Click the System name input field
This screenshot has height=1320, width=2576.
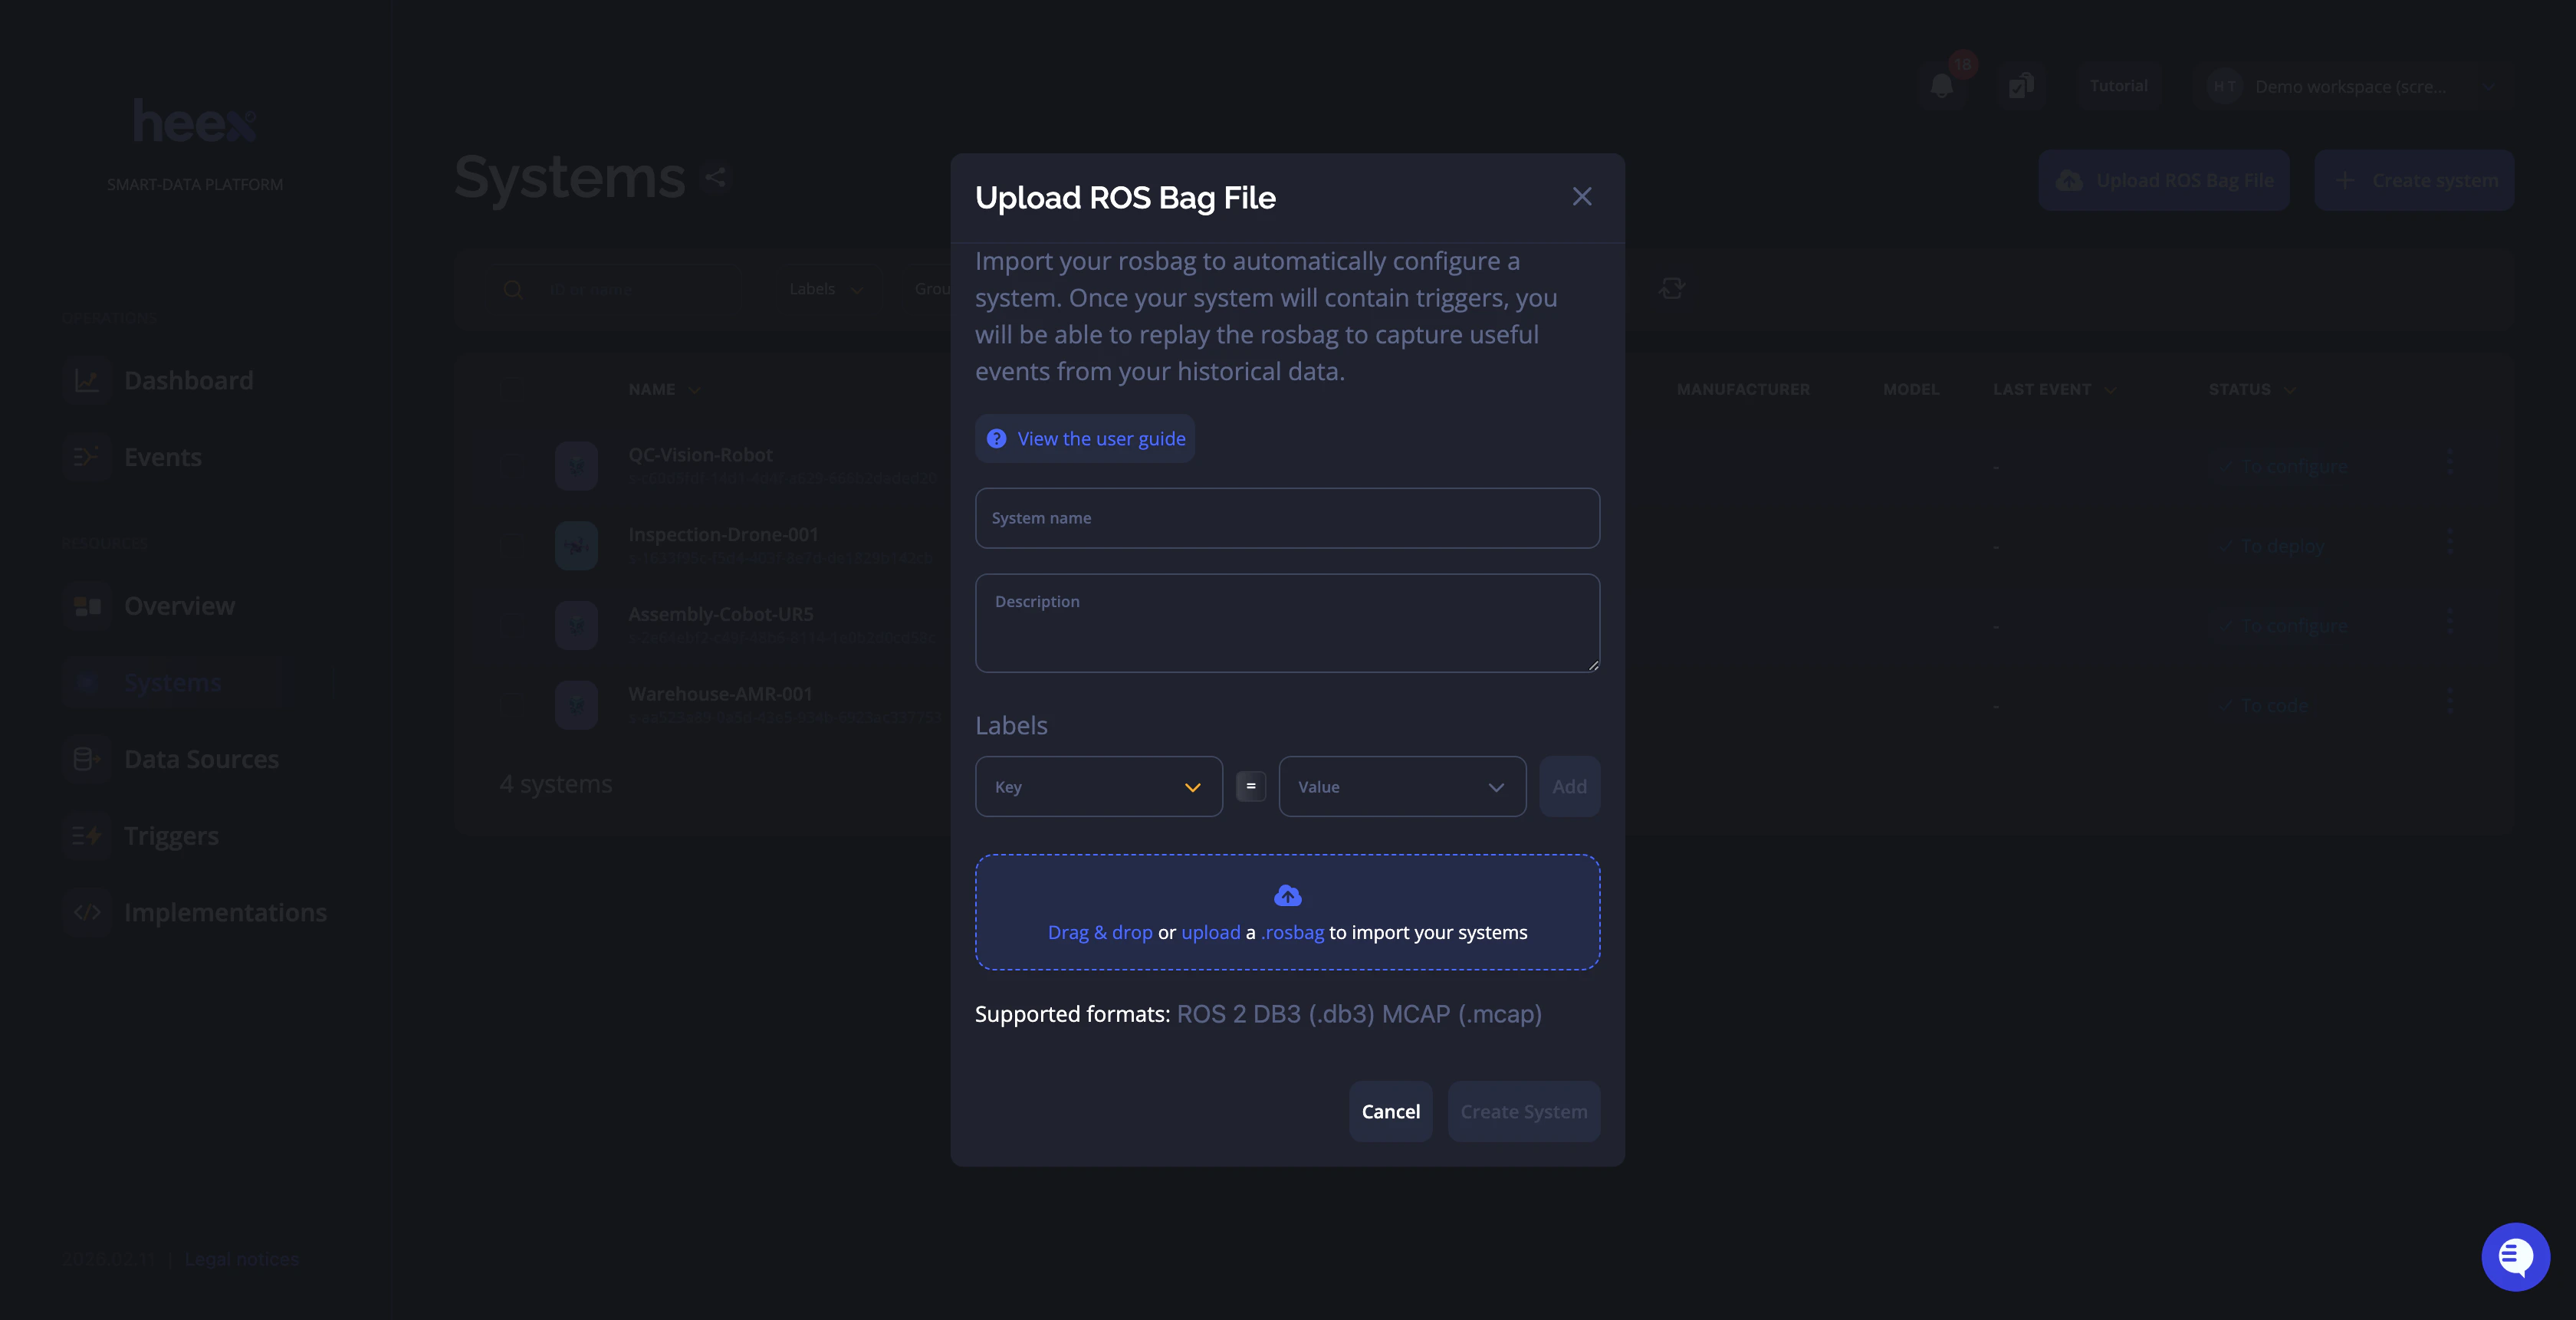point(1286,518)
